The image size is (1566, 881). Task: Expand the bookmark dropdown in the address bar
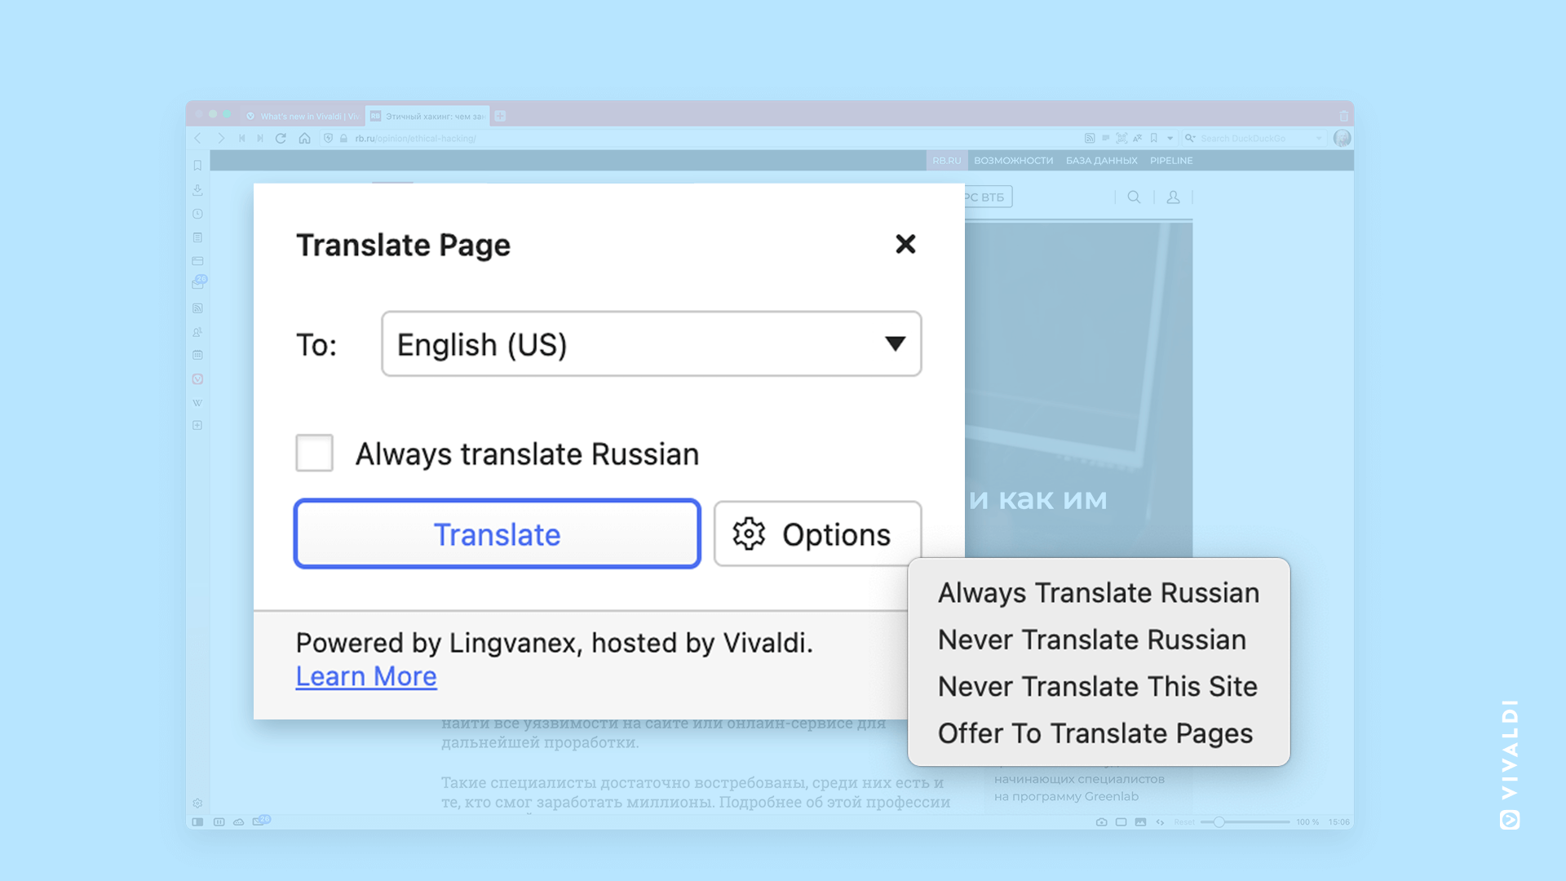(x=1170, y=138)
